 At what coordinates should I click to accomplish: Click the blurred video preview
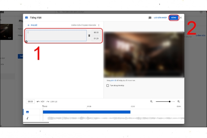[144, 55]
